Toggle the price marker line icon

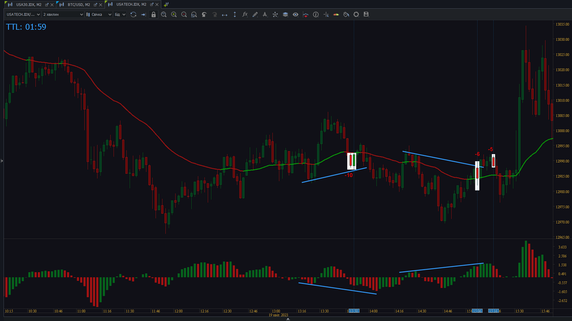(306, 15)
